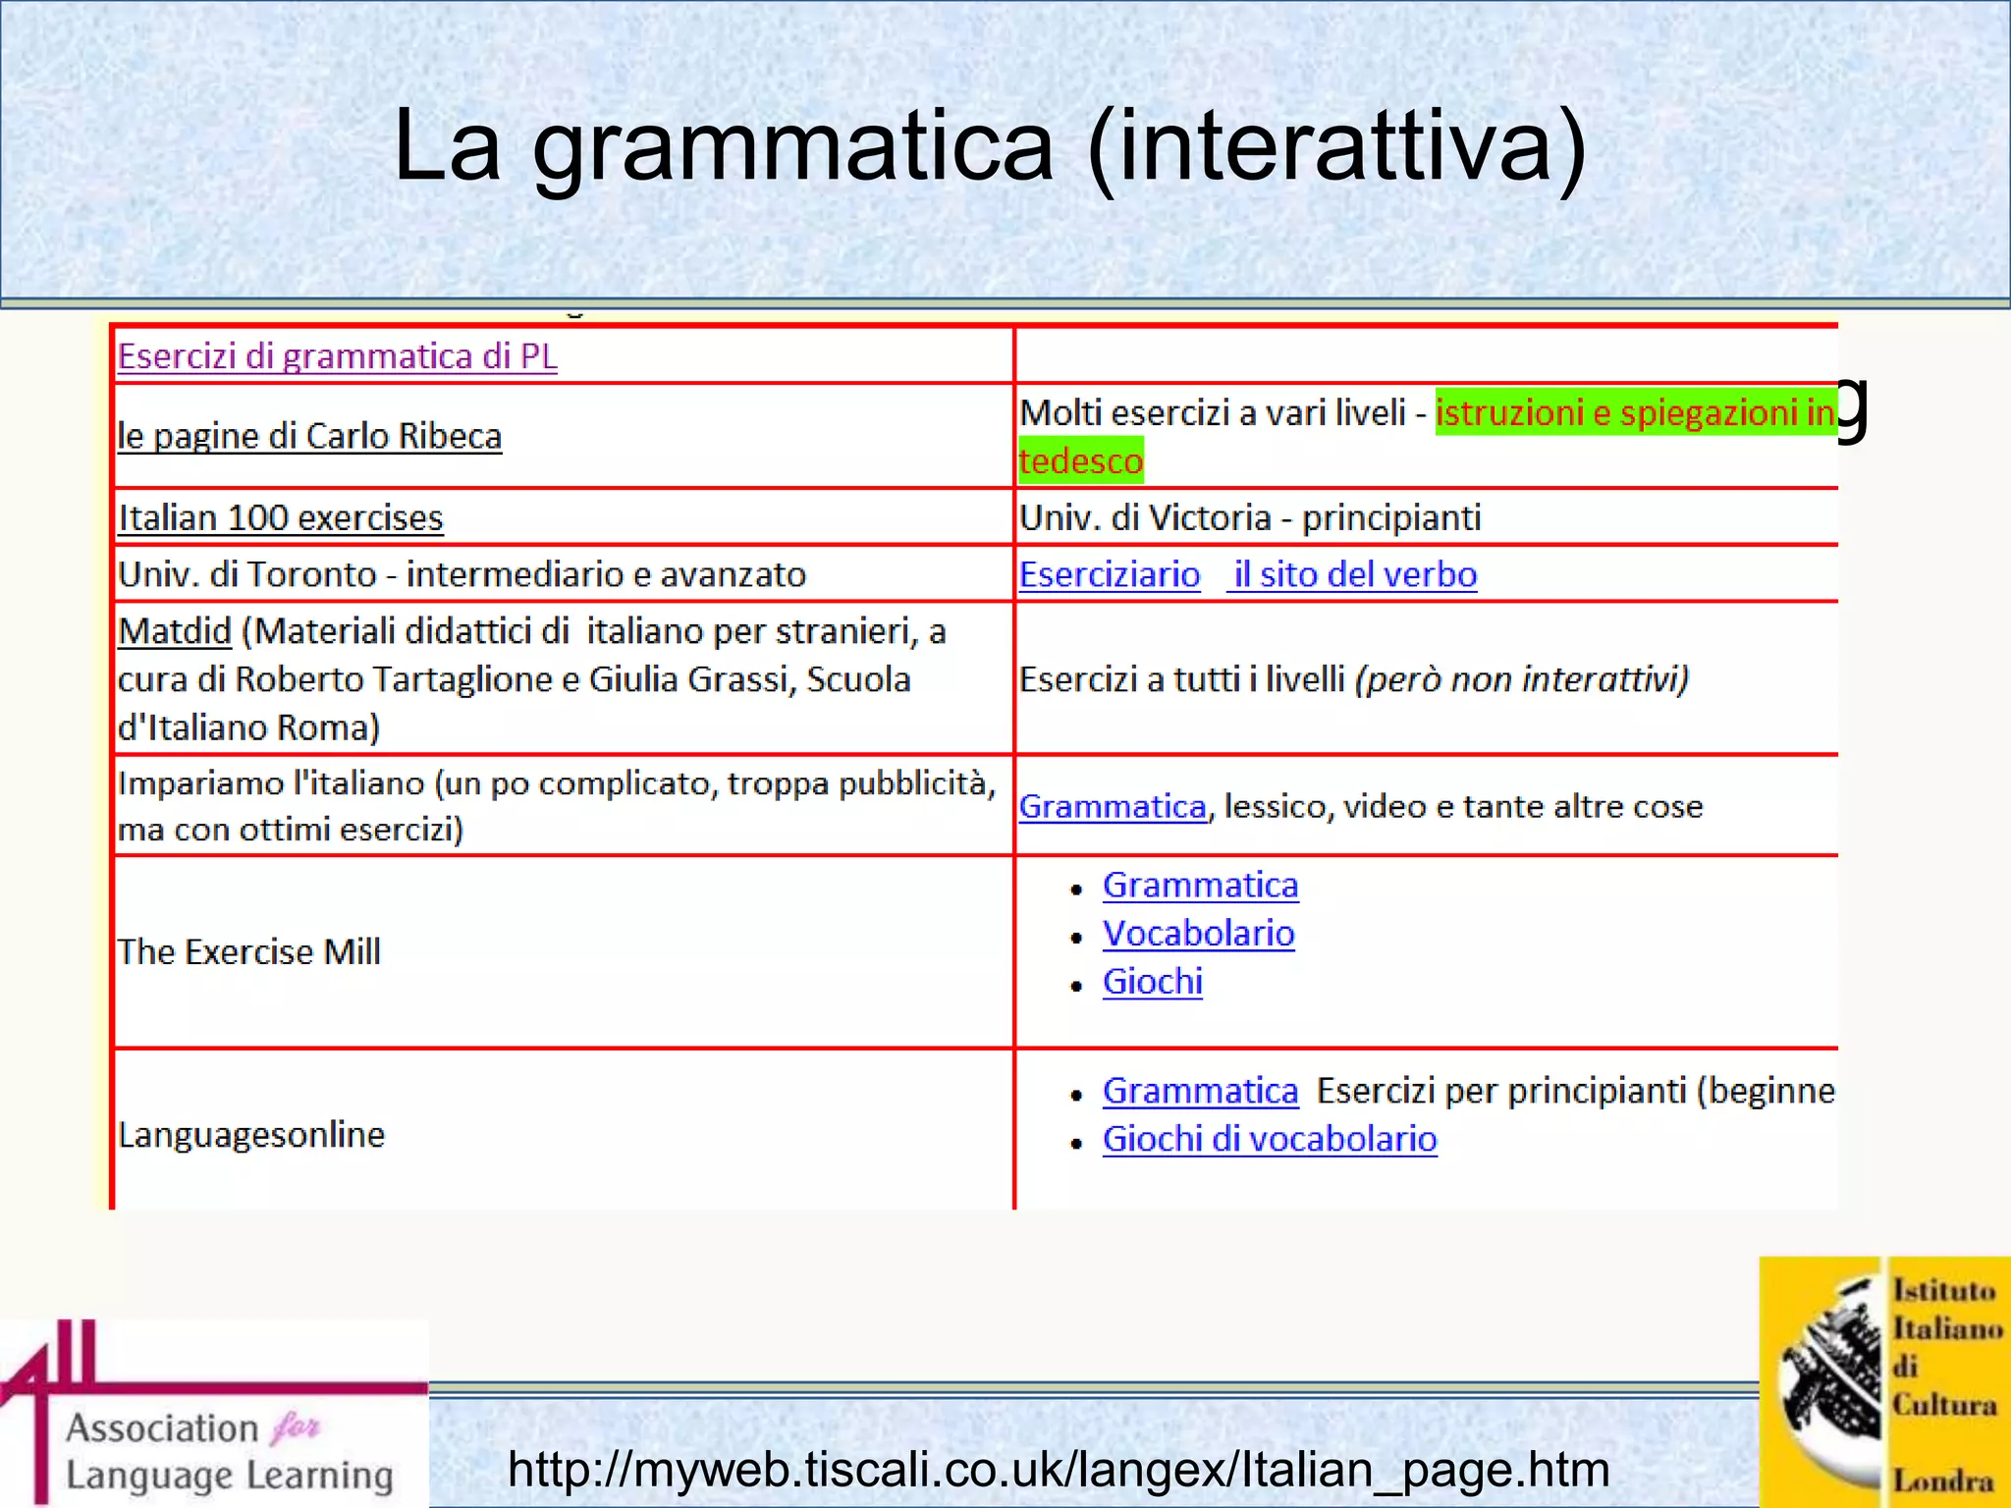The width and height of the screenshot is (2011, 1508).
Task: Click il sito del verbo link
Action: tap(1353, 574)
